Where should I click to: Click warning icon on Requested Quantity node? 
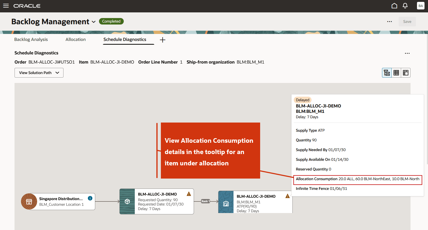pos(189,194)
